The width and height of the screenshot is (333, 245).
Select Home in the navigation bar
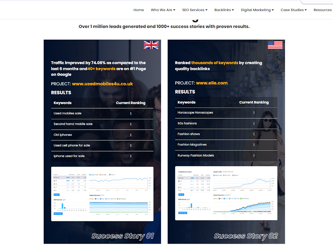[x=139, y=10]
